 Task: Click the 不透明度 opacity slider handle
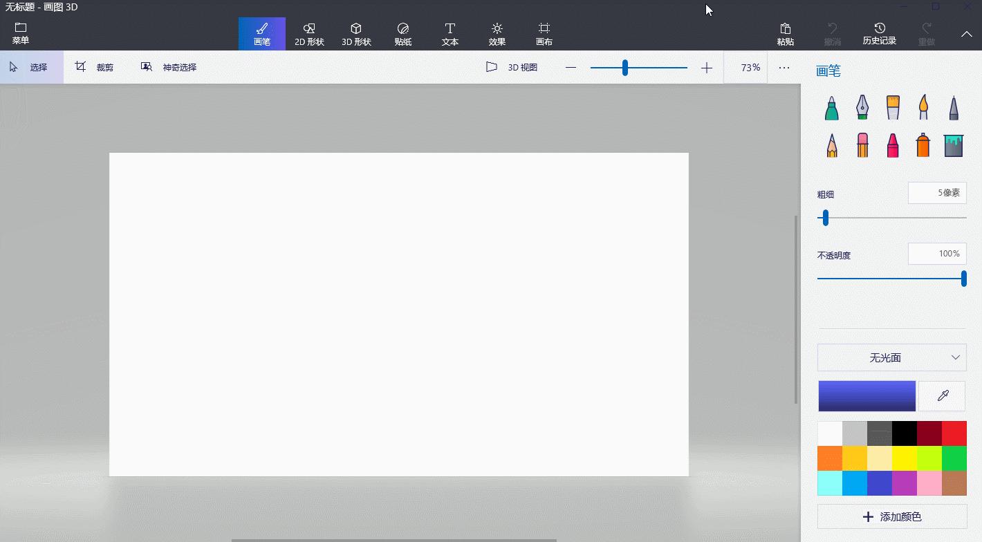[x=963, y=279]
